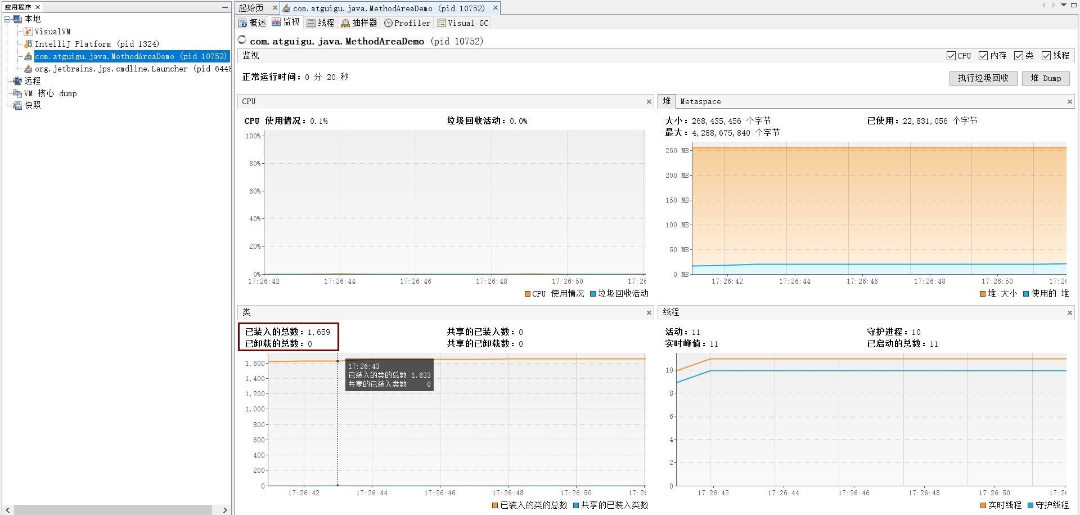Select the VM 核心 dump icon
This screenshot has height=515, width=1080.
coord(17,93)
